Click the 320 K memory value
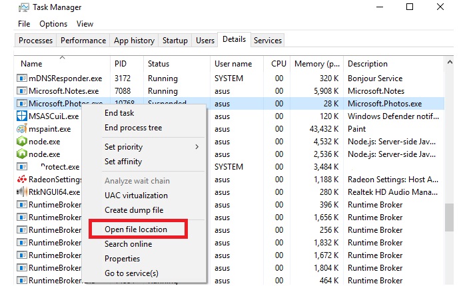467x286 pixels. [x=329, y=78]
